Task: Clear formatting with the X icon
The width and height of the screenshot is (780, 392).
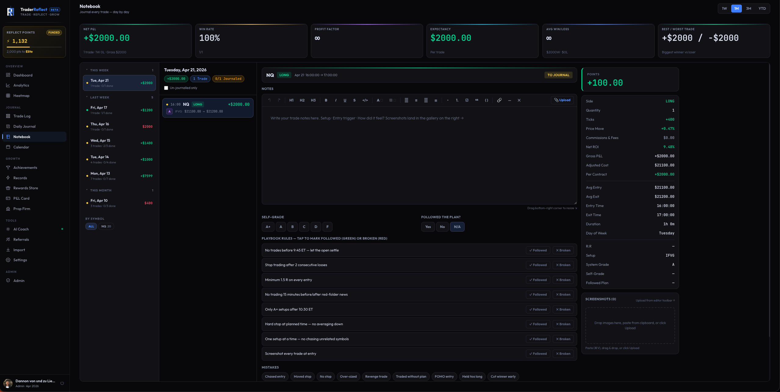Action: coord(519,100)
